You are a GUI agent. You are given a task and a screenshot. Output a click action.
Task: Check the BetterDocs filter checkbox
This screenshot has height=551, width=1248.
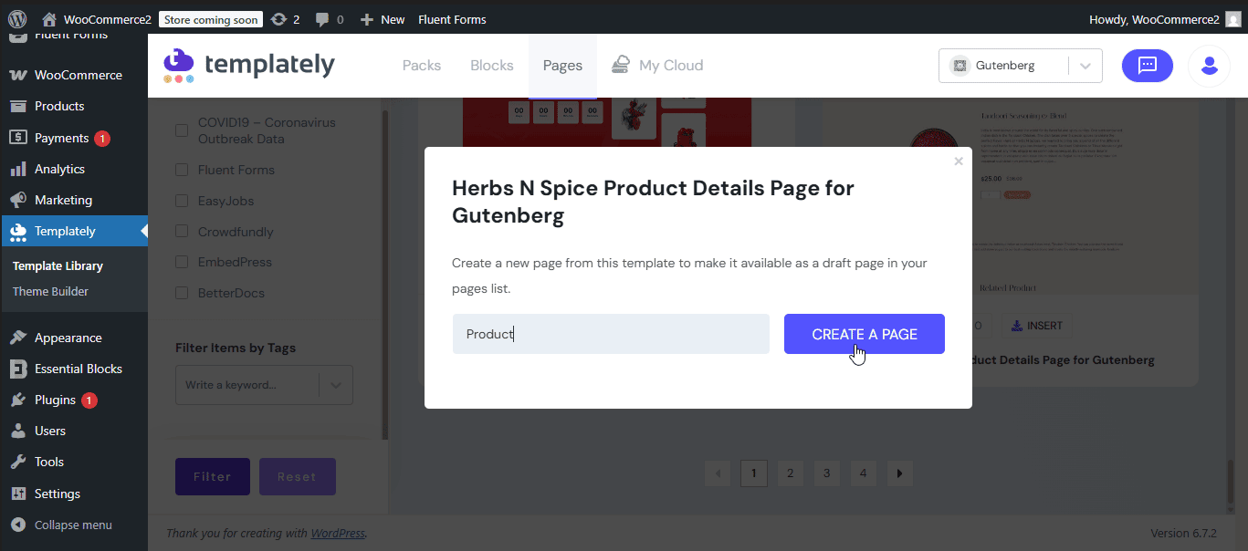pyautogui.click(x=182, y=293)
